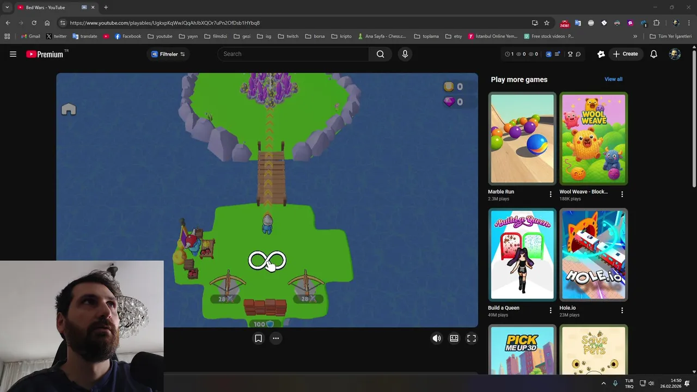The width and height of the screenshot is (697, 392).
Task: Open the YouTube notifications bell
Action: pos(653,54)
